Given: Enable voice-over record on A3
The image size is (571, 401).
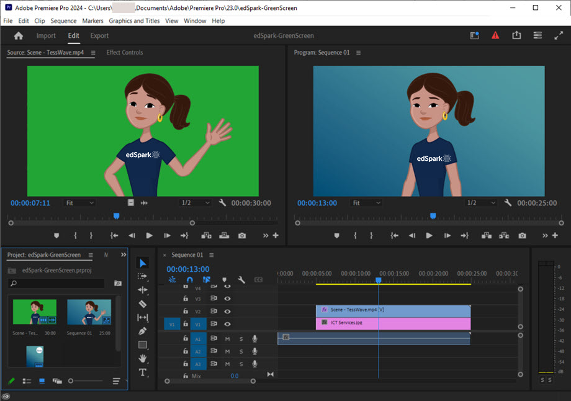Looking at the screenshot, I should 254,364.
